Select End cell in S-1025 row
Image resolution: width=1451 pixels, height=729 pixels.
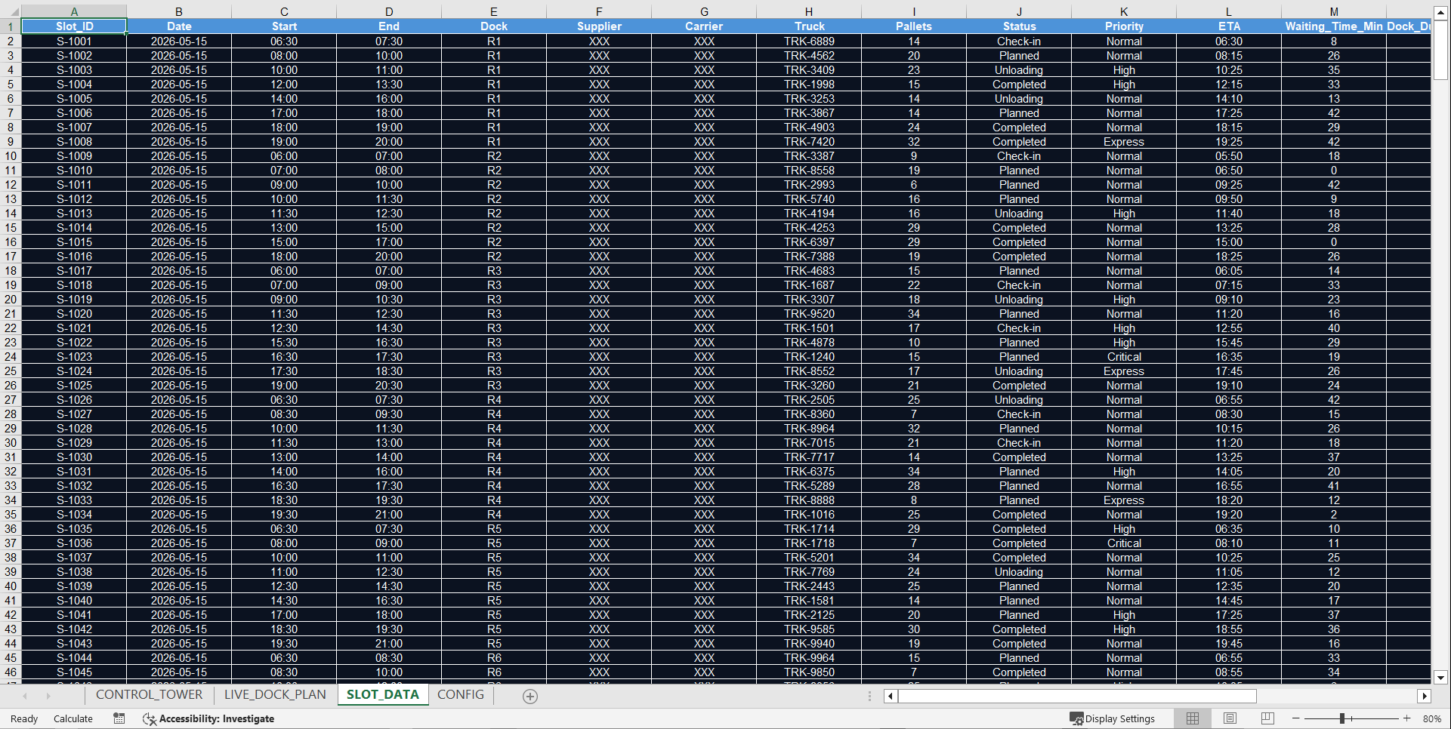point(389,386)
